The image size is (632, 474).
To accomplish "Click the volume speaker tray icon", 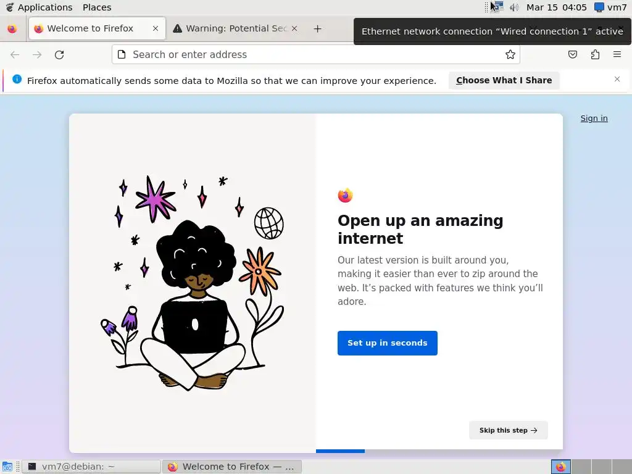I will pyautogui.click(x=514, y=7).
